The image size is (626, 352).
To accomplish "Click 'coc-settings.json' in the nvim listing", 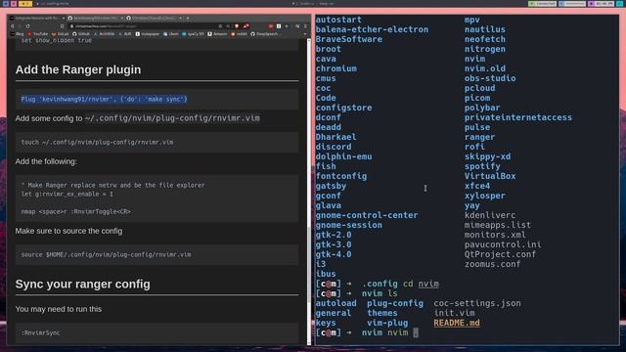I will tap(477, 303).
